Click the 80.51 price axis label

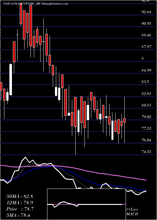tap(146, 105)
